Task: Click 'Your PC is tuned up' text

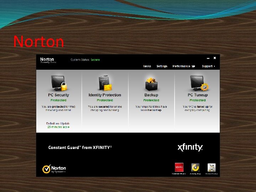Action: pyautogui.click(x=197, y=108)
